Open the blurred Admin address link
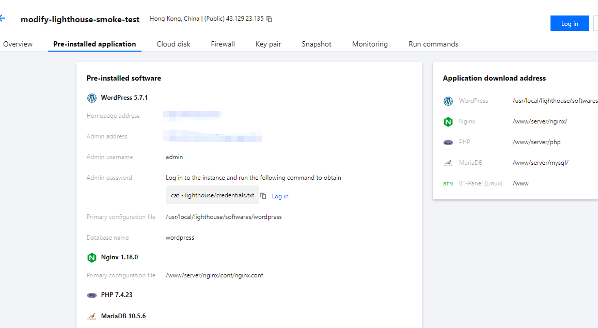This screenshot has height=328, width=598. (213, 136)
